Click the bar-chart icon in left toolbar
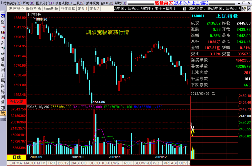252x166 pixels. (3, 32)
